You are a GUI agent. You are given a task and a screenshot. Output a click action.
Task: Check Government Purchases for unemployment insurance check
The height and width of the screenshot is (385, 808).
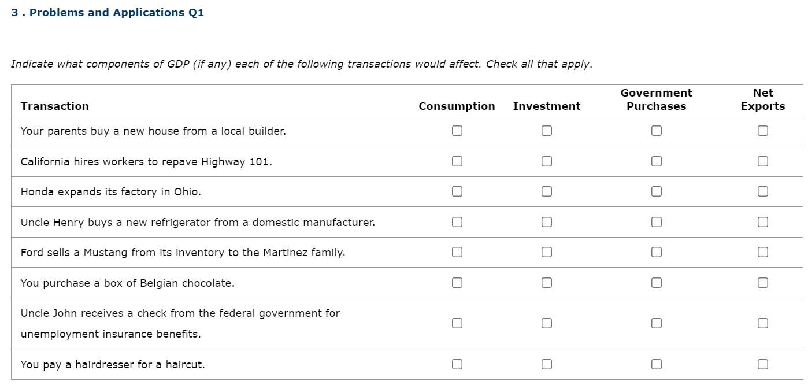(x=657, y=323)
